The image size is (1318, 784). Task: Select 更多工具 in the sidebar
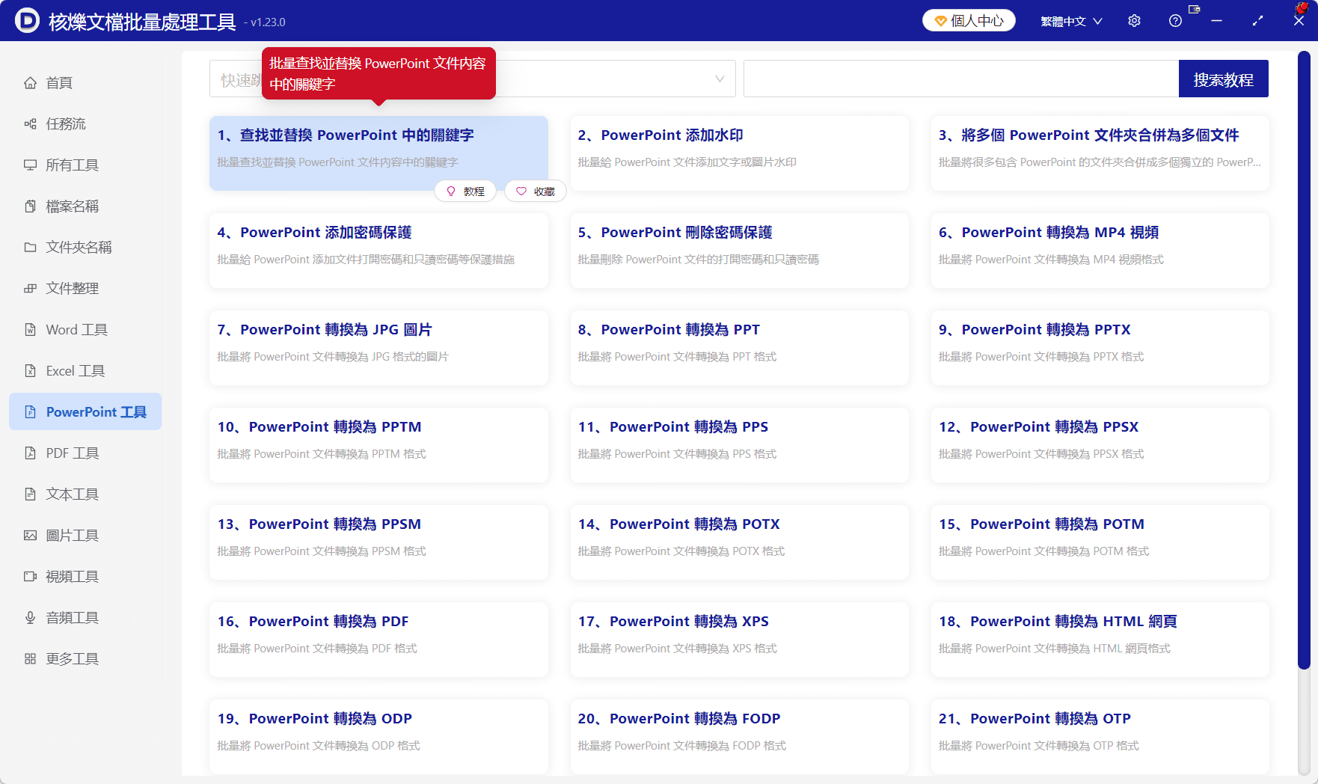pos(85,659)
